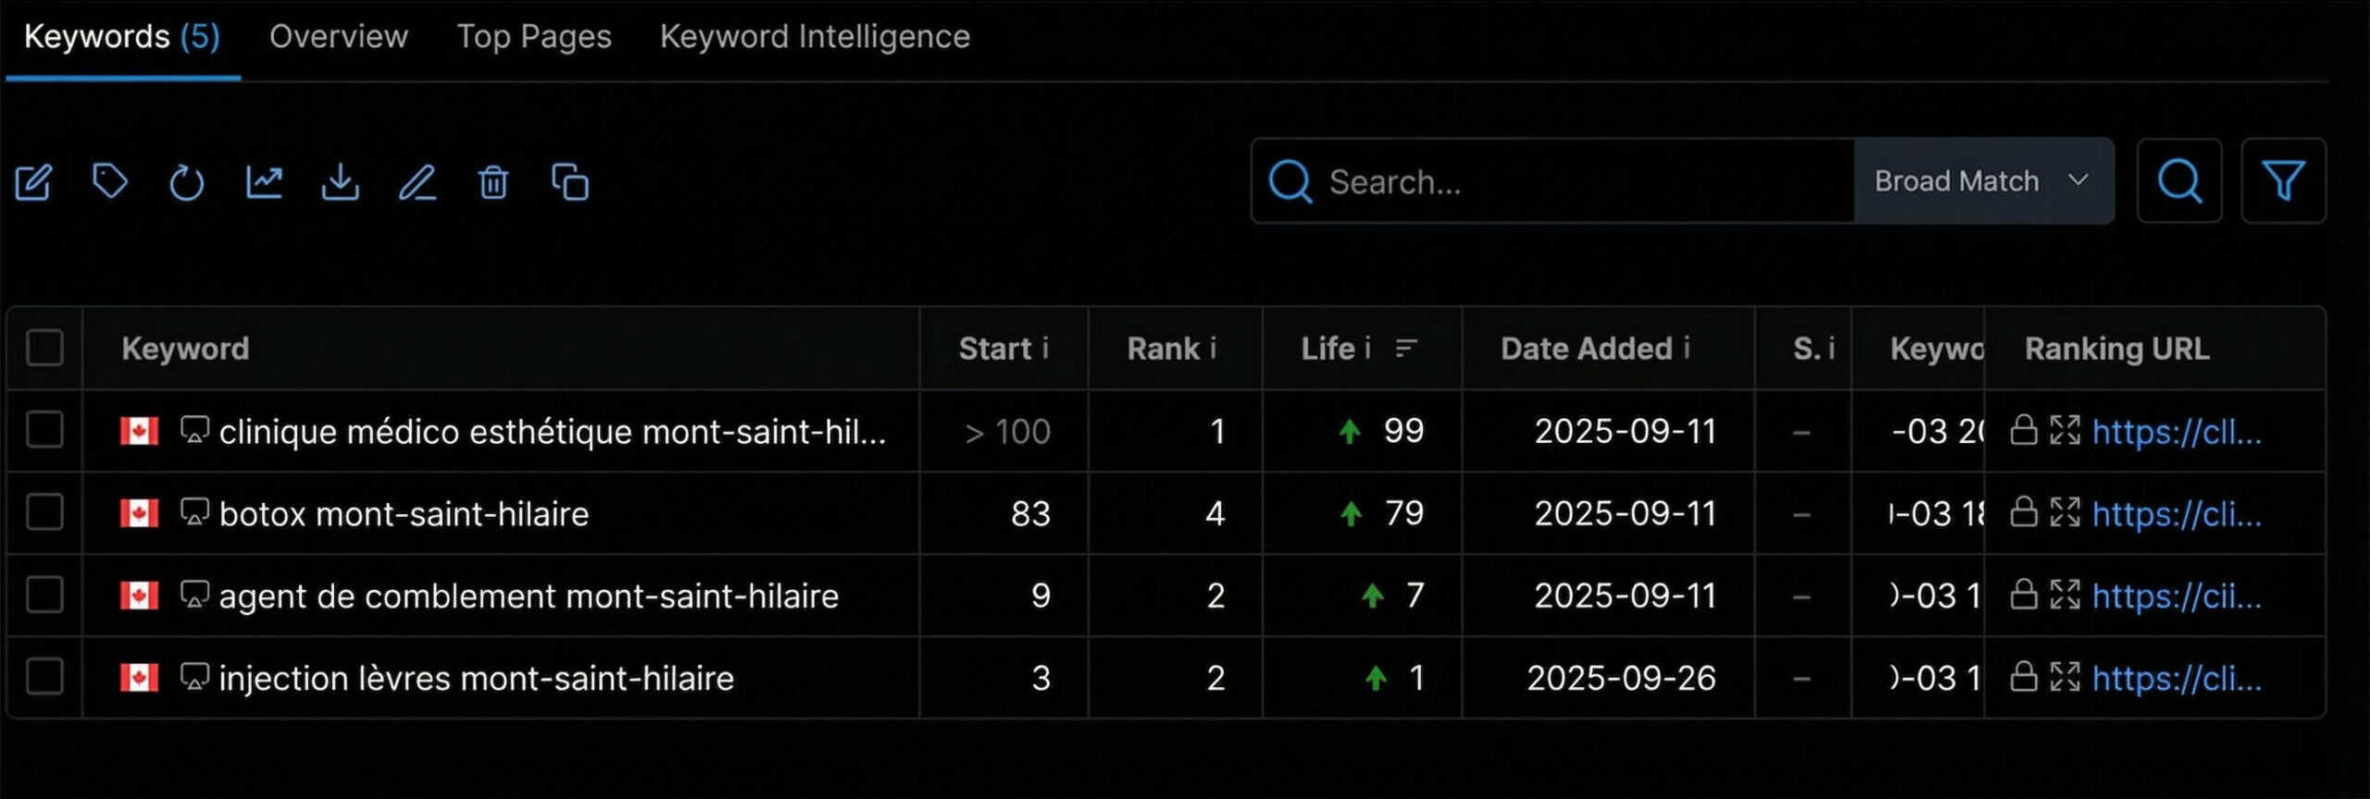
Task: Open the Broad Match dropdown
Action: click(1983, 181)
